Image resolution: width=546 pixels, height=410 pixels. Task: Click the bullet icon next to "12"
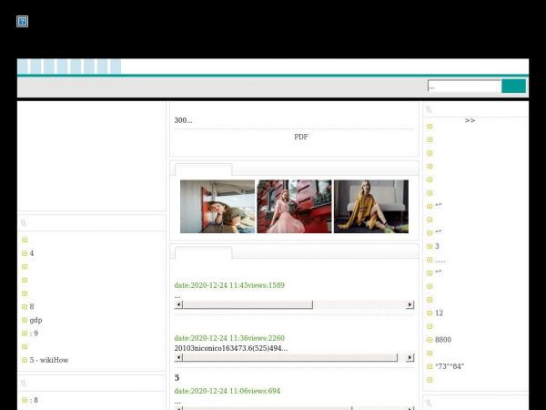click(x=430, y=313)
